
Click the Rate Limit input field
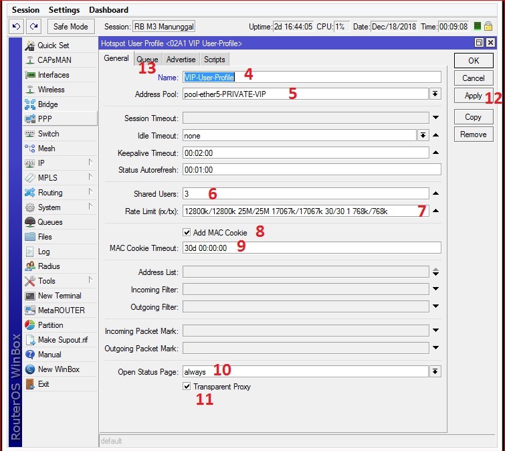pyautogui.click(x=306, y=211)
